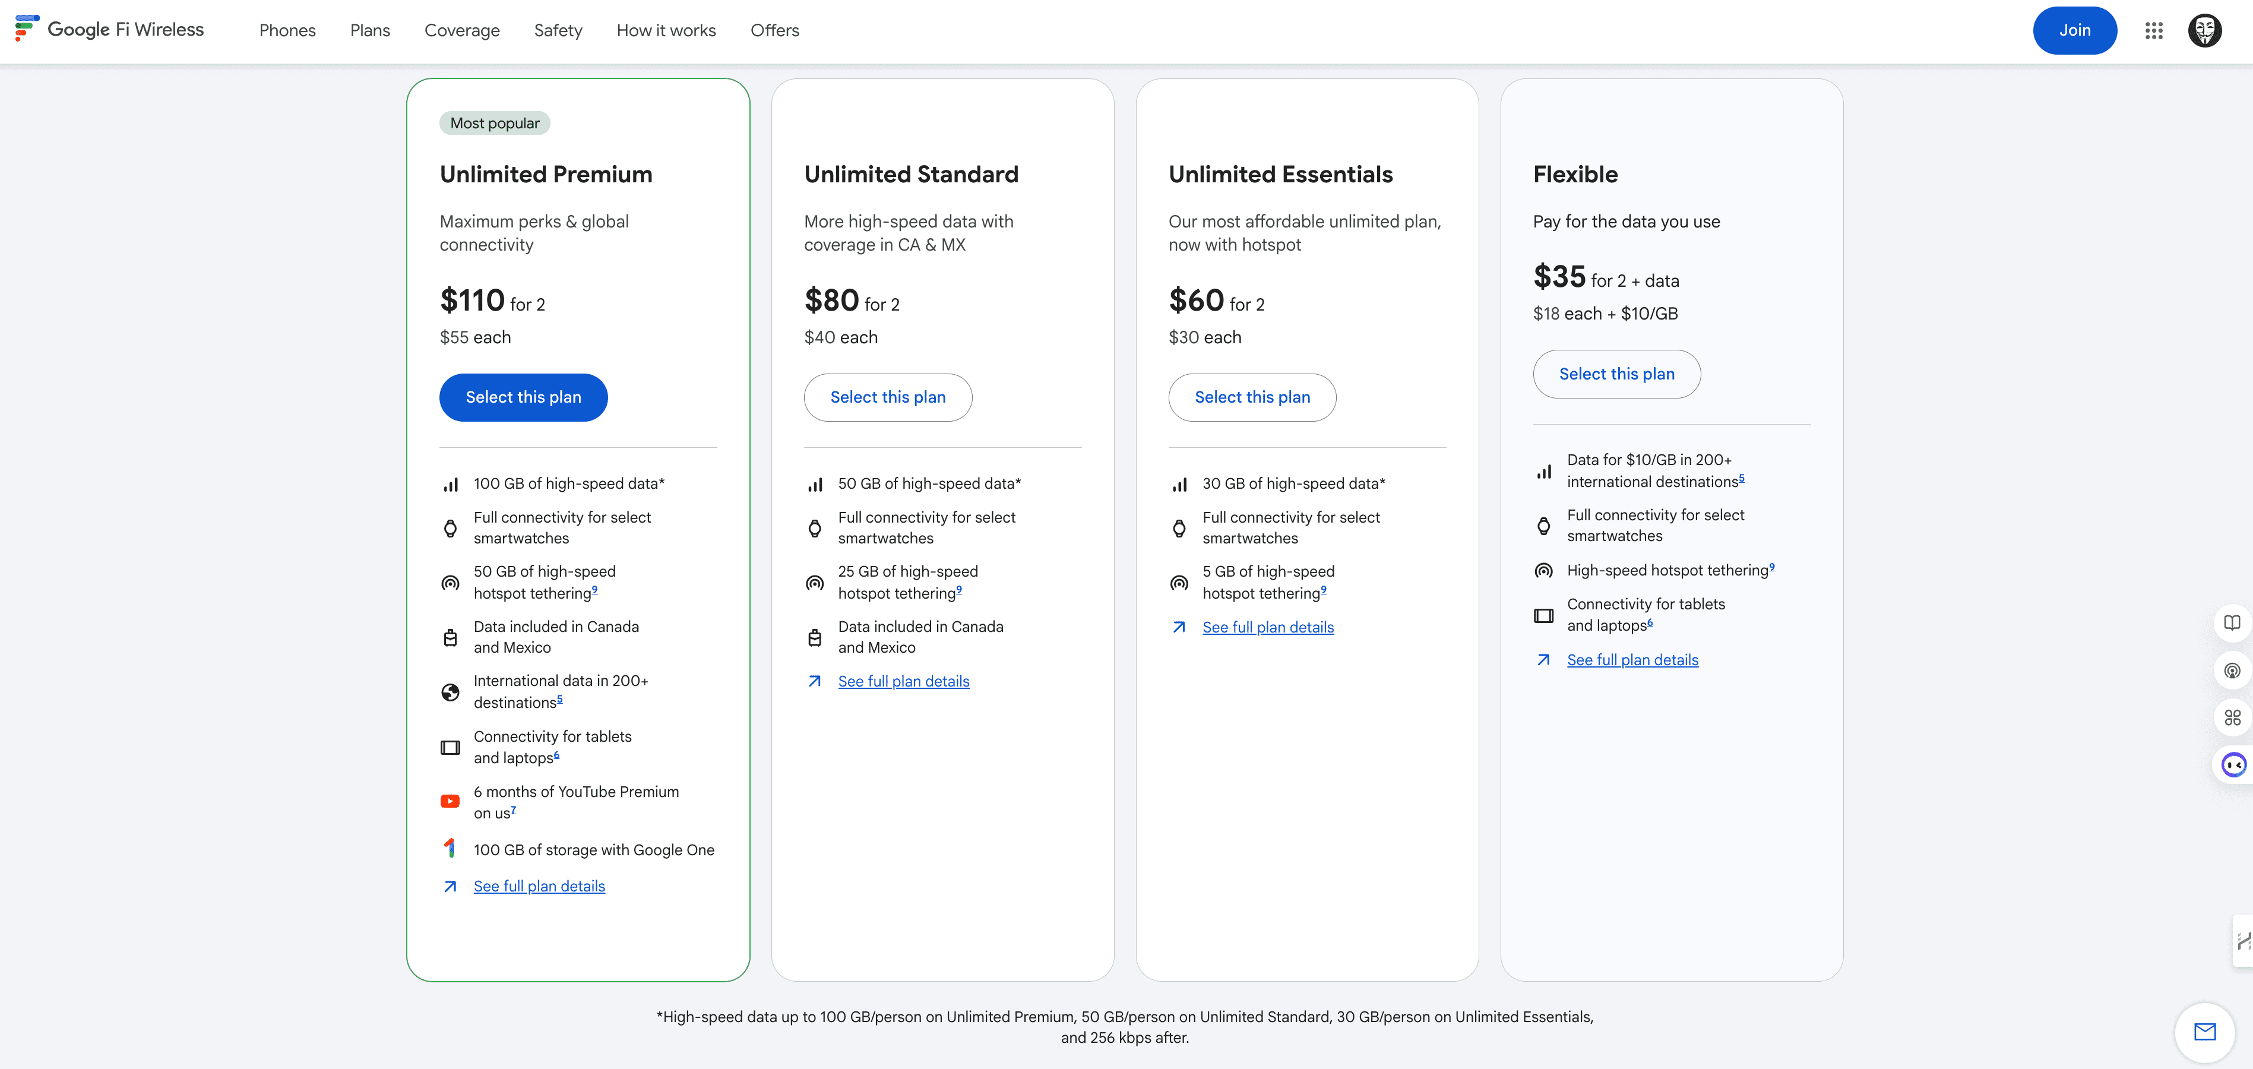Click the smartwatch icon in the Flexible plan

[1544, 525]
